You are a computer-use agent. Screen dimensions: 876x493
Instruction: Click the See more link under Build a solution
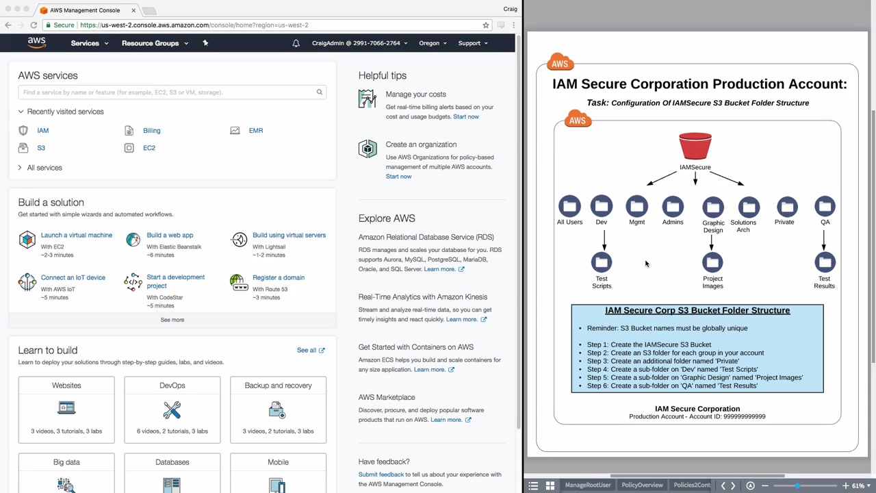172,320
